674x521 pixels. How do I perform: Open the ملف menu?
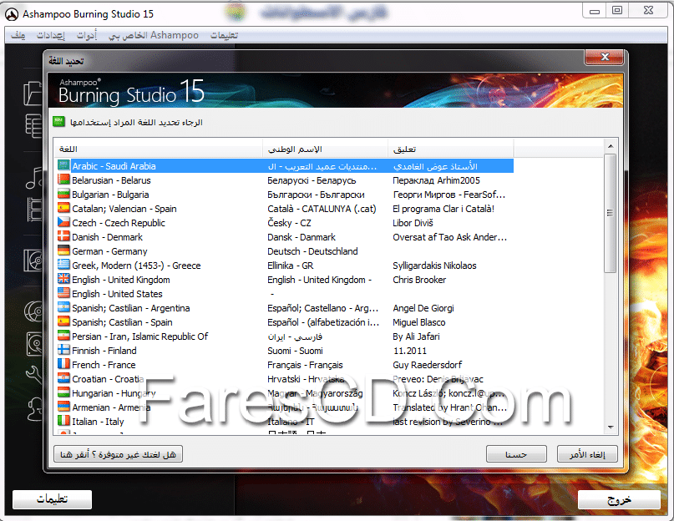click(x=18, y=35)
